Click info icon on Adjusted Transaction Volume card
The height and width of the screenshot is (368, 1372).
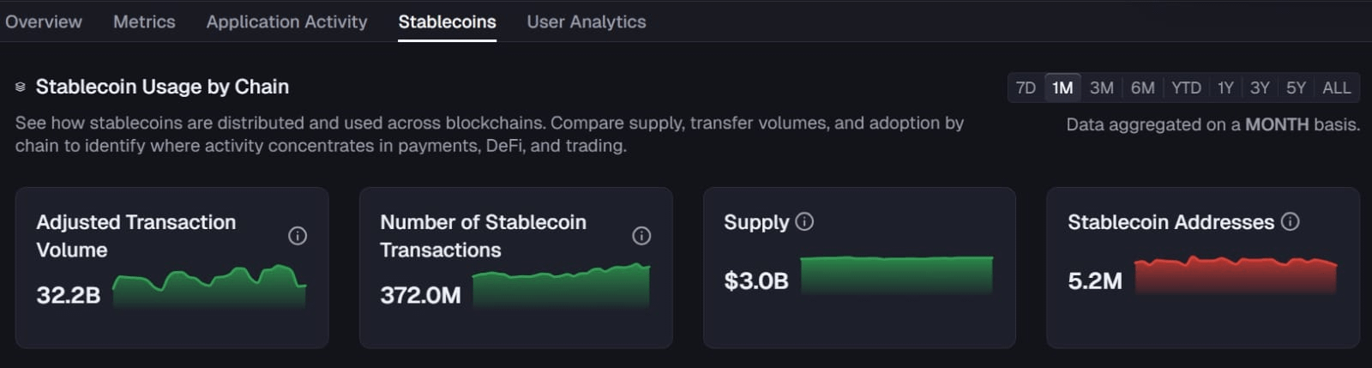298,236
